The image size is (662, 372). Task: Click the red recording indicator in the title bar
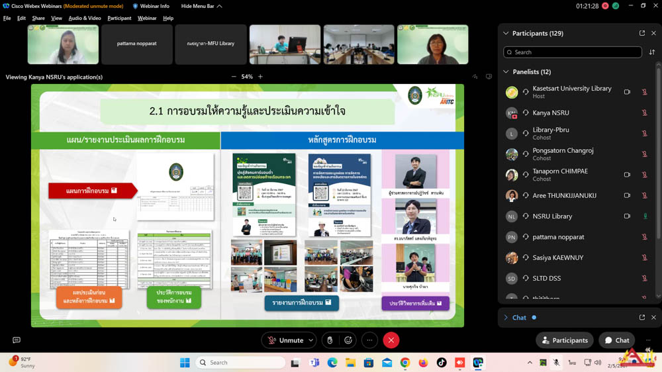tap(605, 6)
